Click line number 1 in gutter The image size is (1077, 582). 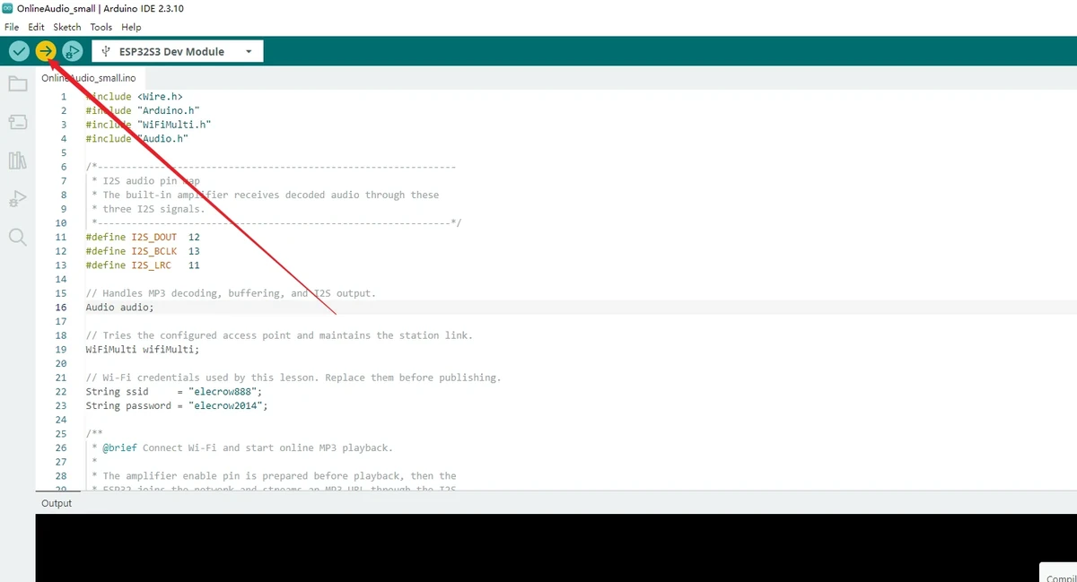pyautogui.click(x=64, y=97)
